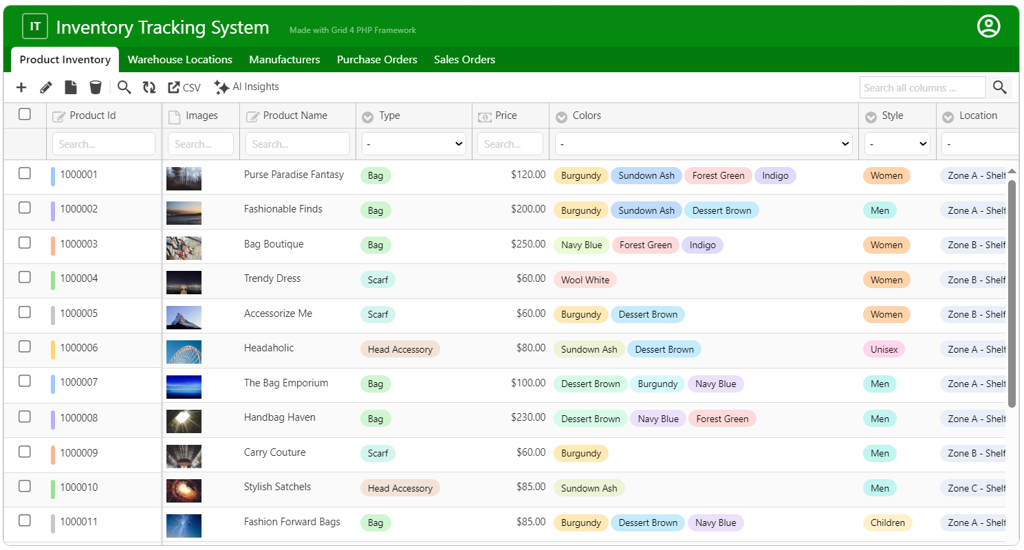The height and width of the screenshot is (550, 1024).
Task: Click the trash delete icon
Action: coord(96,87)
